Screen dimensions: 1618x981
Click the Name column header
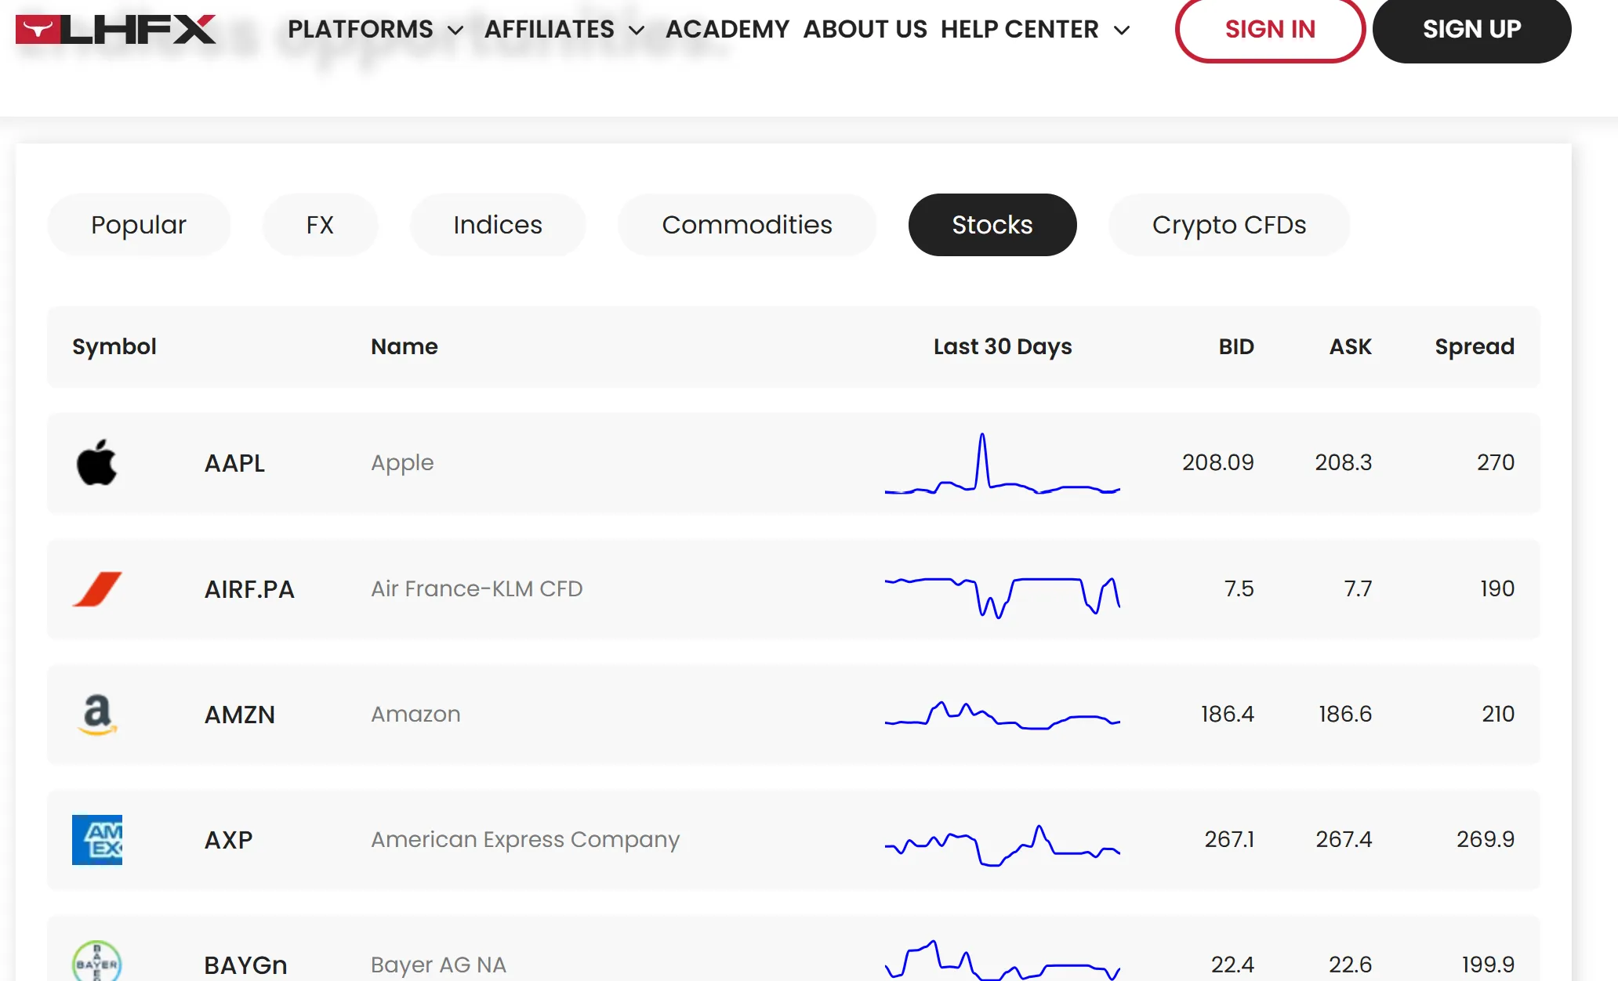[404, 346]
